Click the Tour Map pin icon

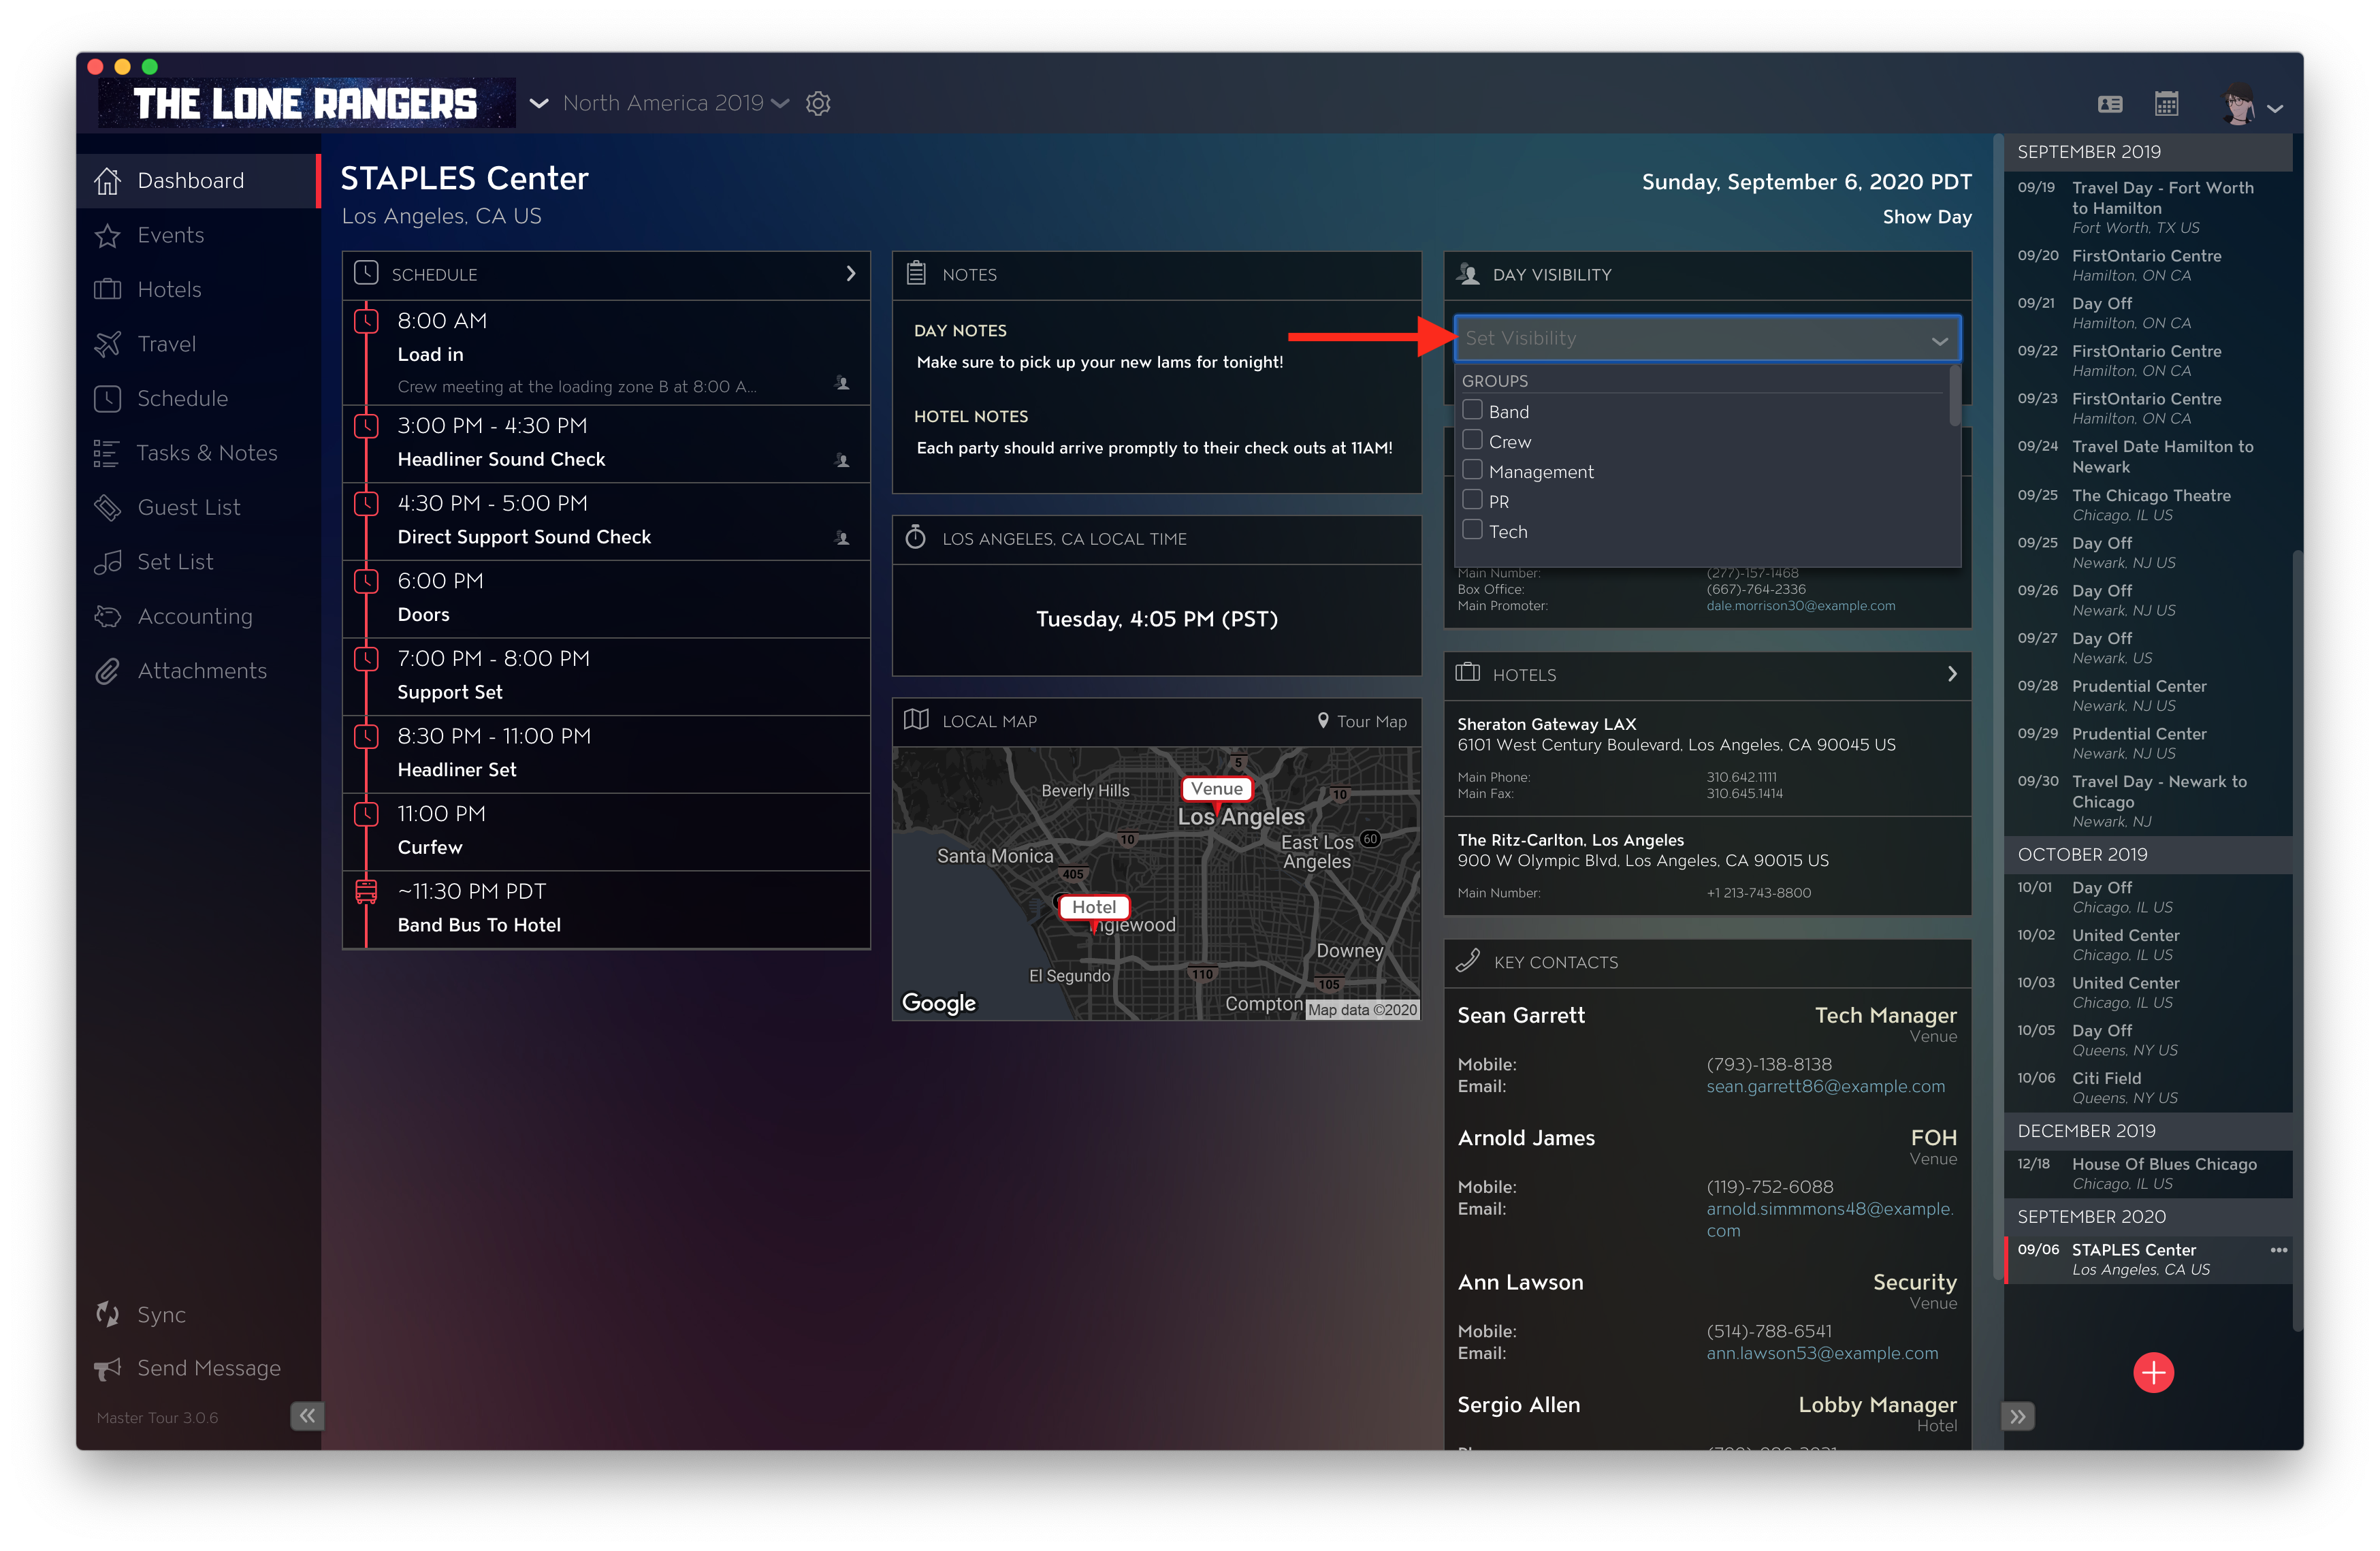click(1323, 721)
